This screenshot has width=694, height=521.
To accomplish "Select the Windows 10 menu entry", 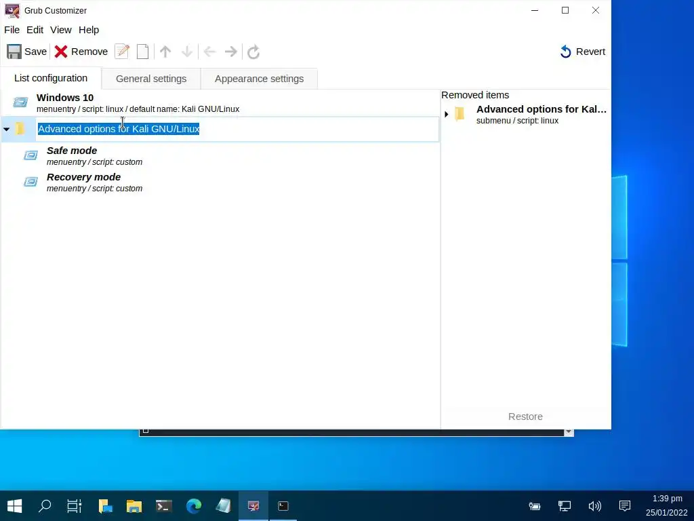I will (x=220, y=103).
